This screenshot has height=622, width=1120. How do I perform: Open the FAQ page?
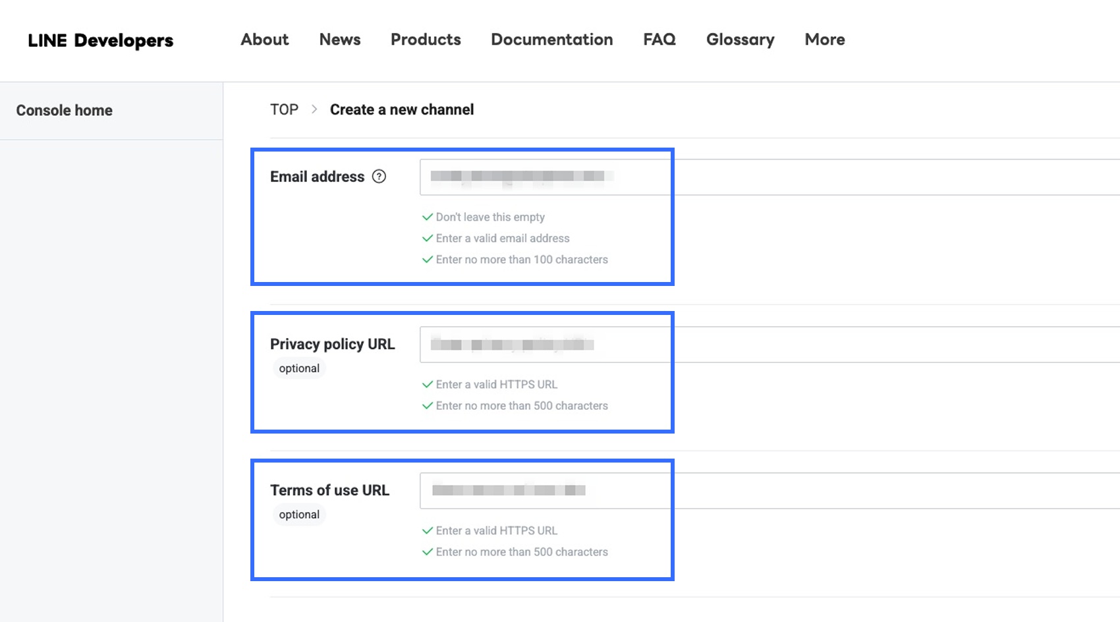point(659,40)
